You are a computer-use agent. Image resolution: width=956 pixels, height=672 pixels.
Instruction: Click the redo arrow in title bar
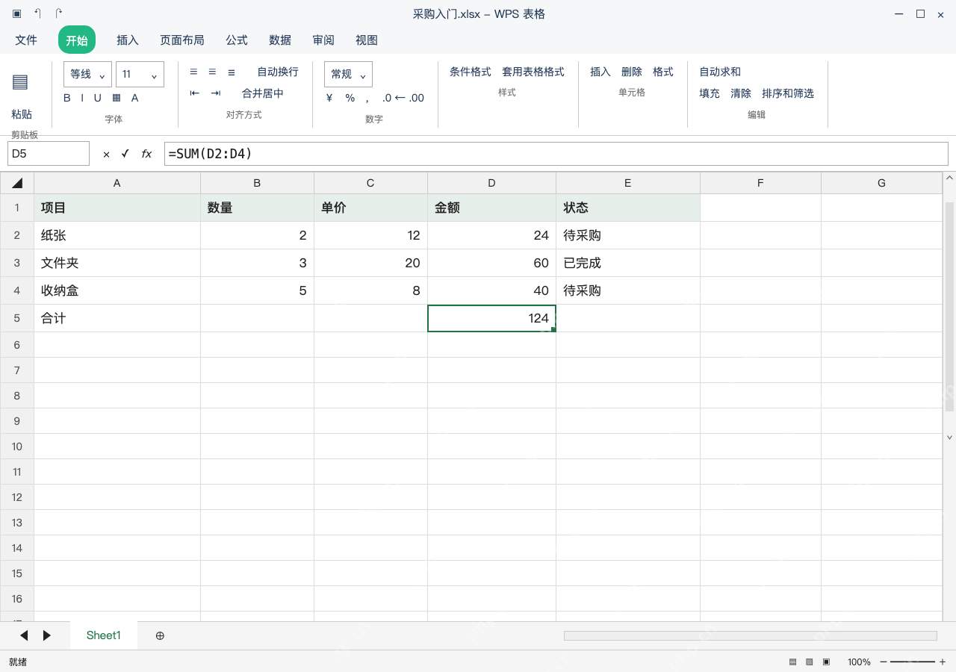coord(59,13)
